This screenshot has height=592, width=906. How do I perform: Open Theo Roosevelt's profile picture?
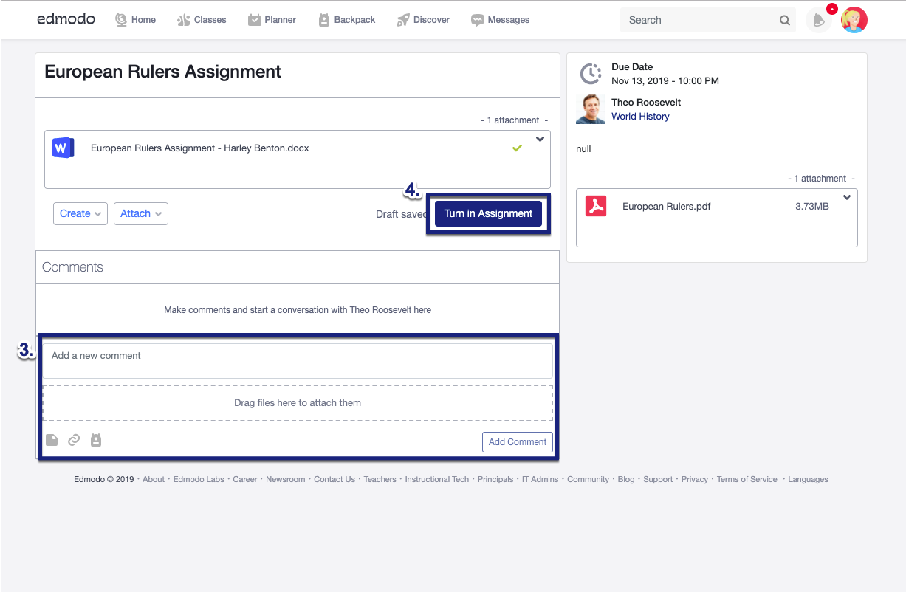[591, 109]
